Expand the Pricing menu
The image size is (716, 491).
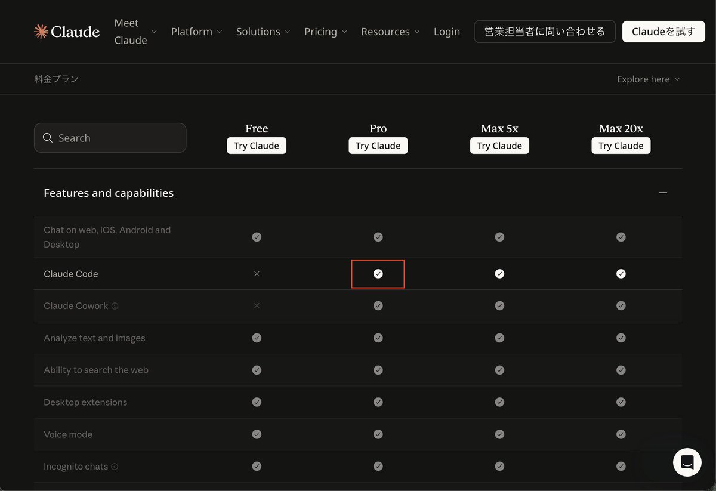point(326,32)
